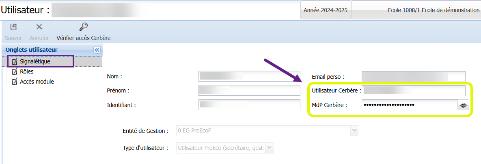Screen dimensions: 481x164
Task: Collapse the Onglets utilisateur panel
Action: [97, 50]
